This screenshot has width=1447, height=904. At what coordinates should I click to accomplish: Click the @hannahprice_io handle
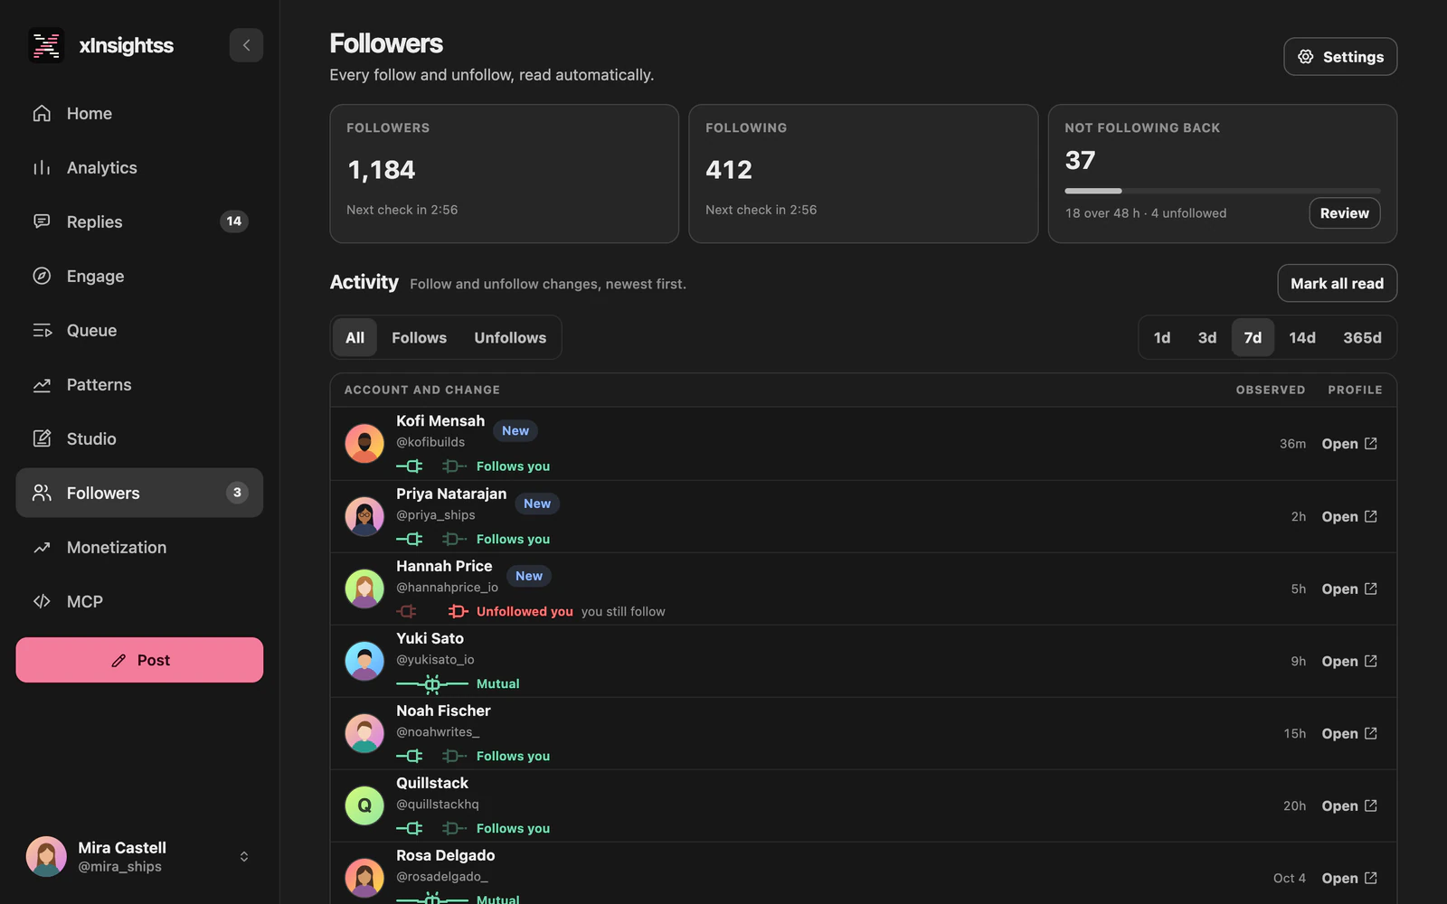point(447,588)
